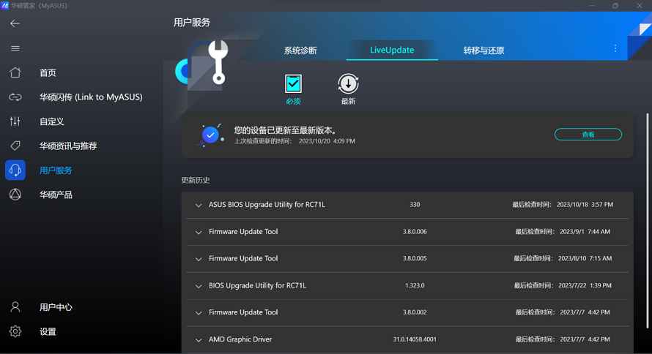Open 华硕闪传 (Link to MyASUS)
Image resolution: width=652 pixels, height=354 pixels.
pos(91,97)
